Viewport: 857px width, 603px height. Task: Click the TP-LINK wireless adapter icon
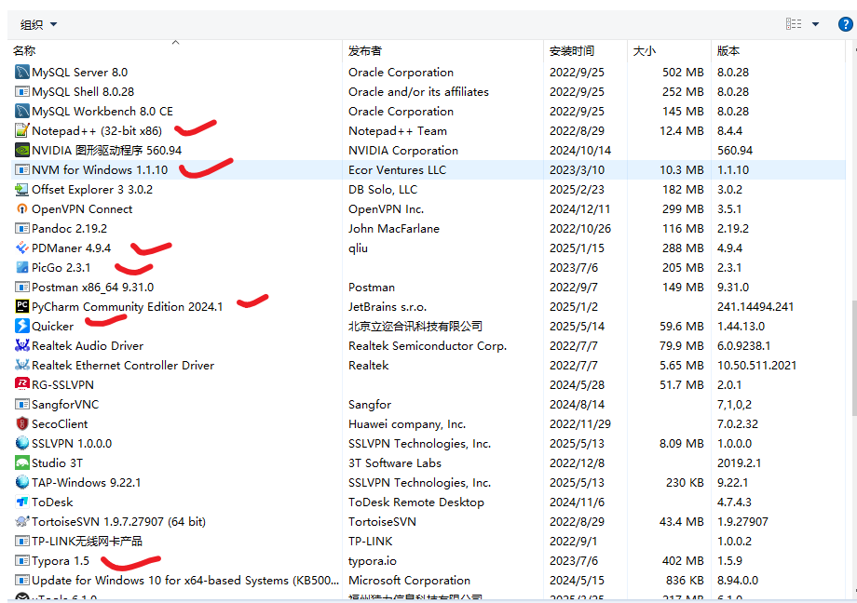coord(21,542)
